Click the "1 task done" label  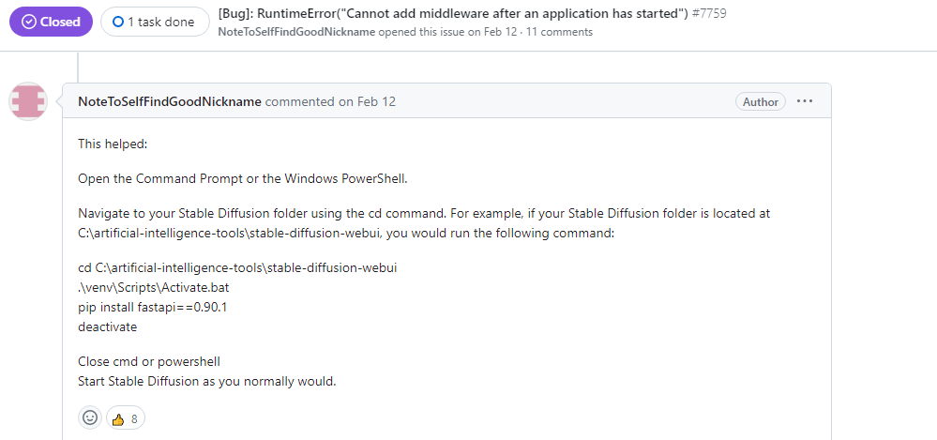[x=161, y=22]
